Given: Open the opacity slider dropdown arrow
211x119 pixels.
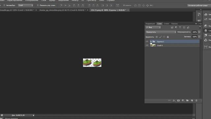Looking at the screenshot, I should 199,32.
